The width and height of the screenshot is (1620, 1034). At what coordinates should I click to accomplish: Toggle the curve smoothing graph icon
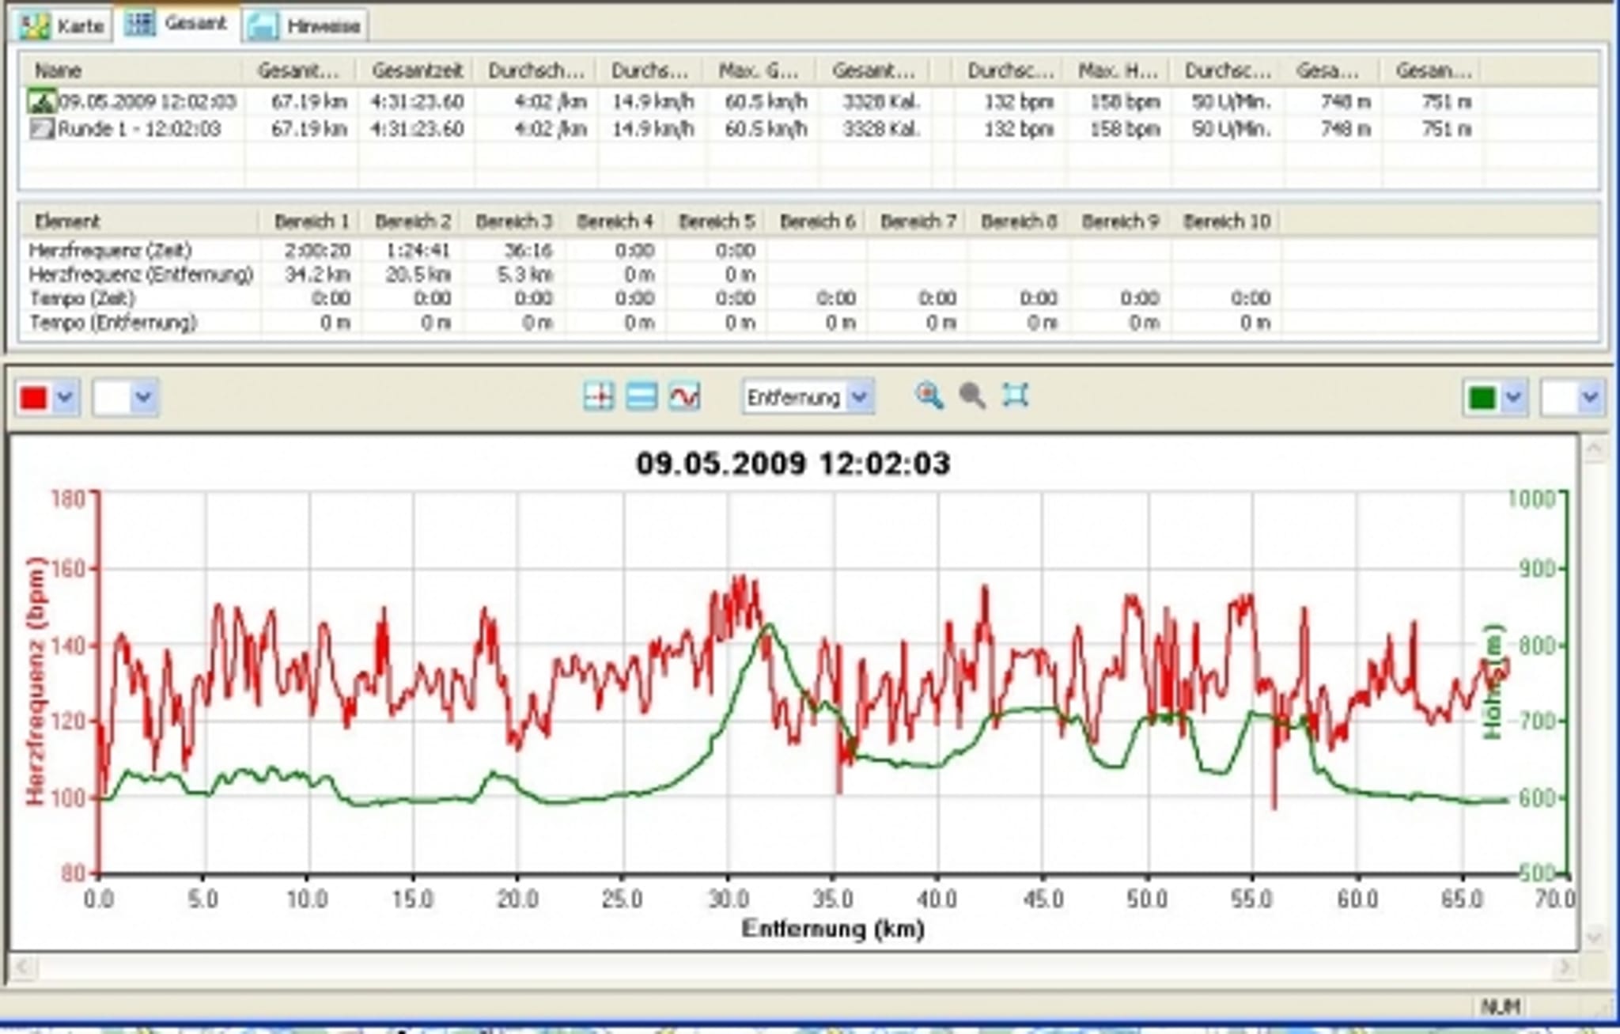click(x=684, y=396)
